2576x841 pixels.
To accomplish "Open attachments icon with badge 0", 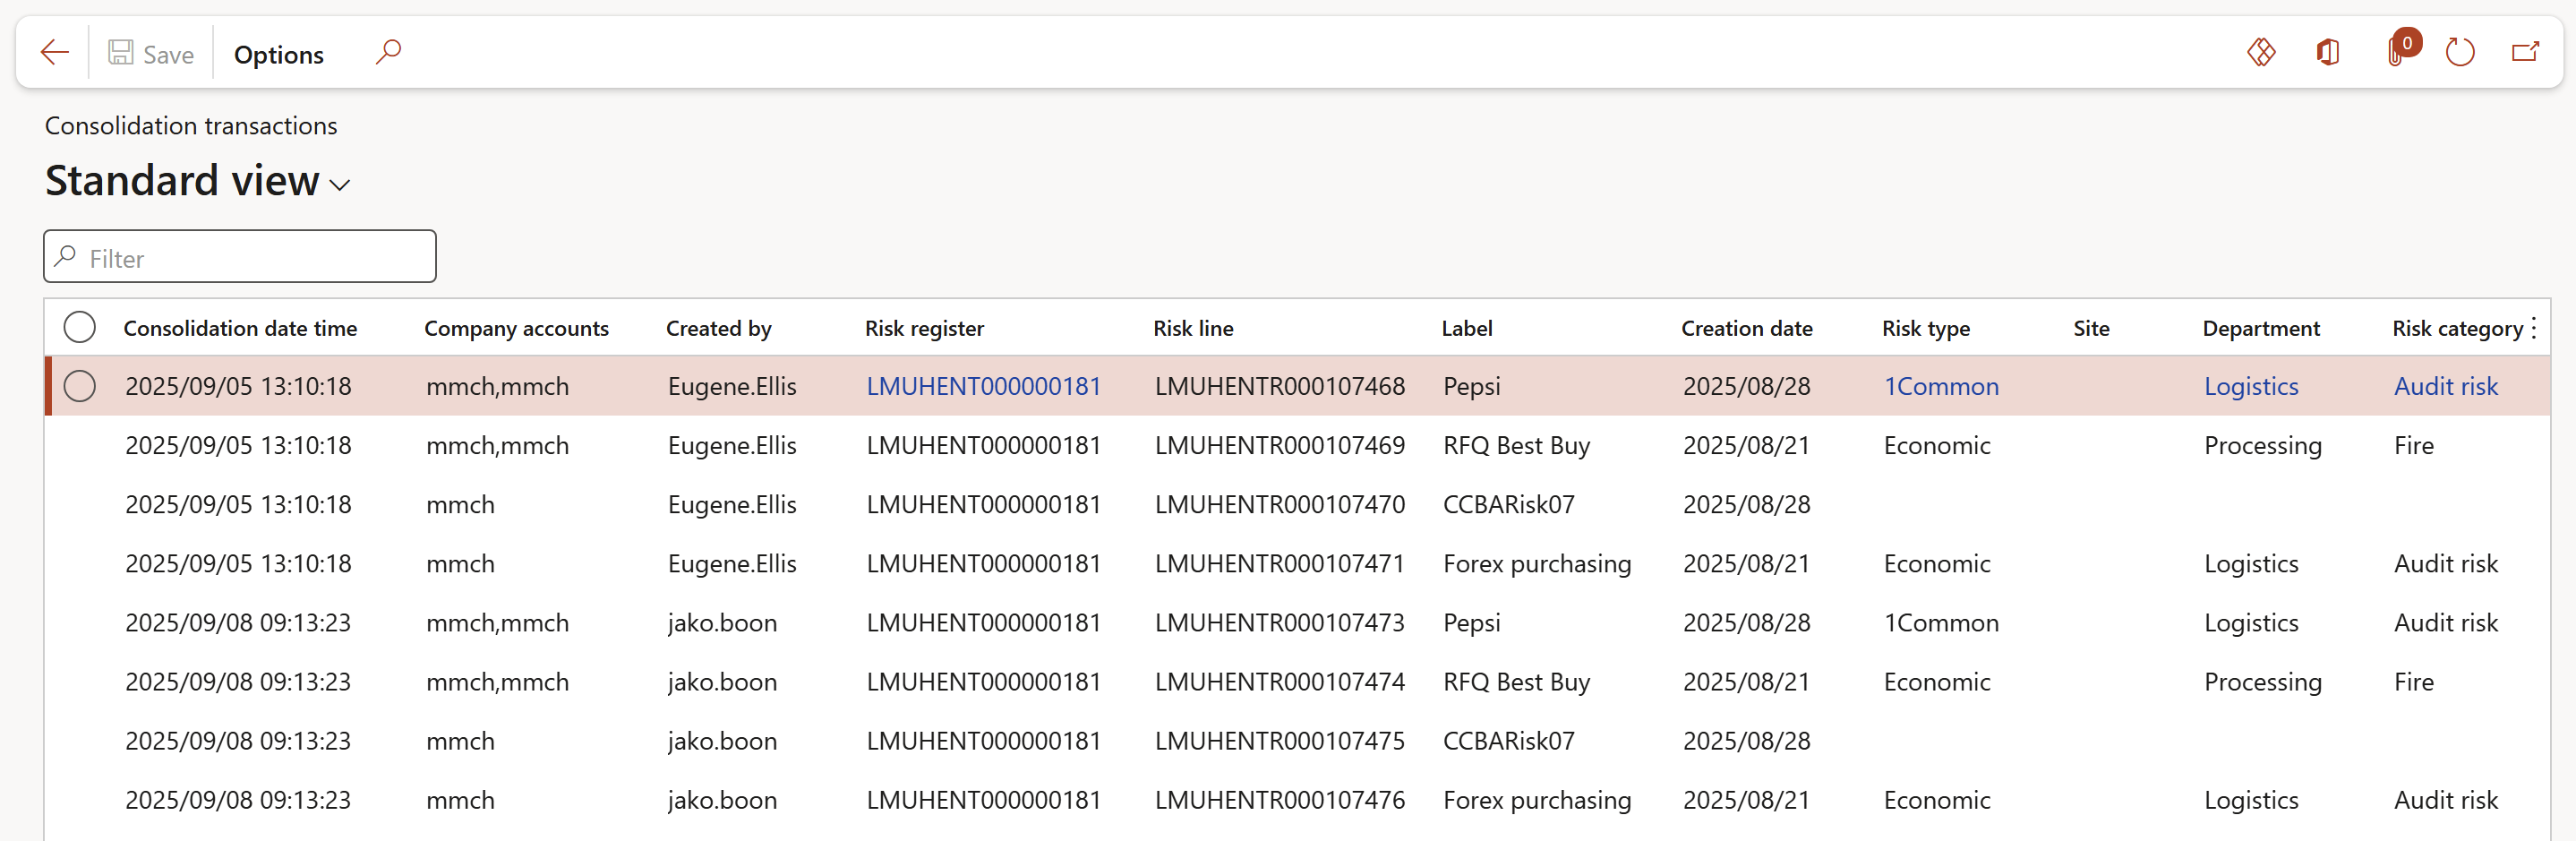I will (2397, 52).
